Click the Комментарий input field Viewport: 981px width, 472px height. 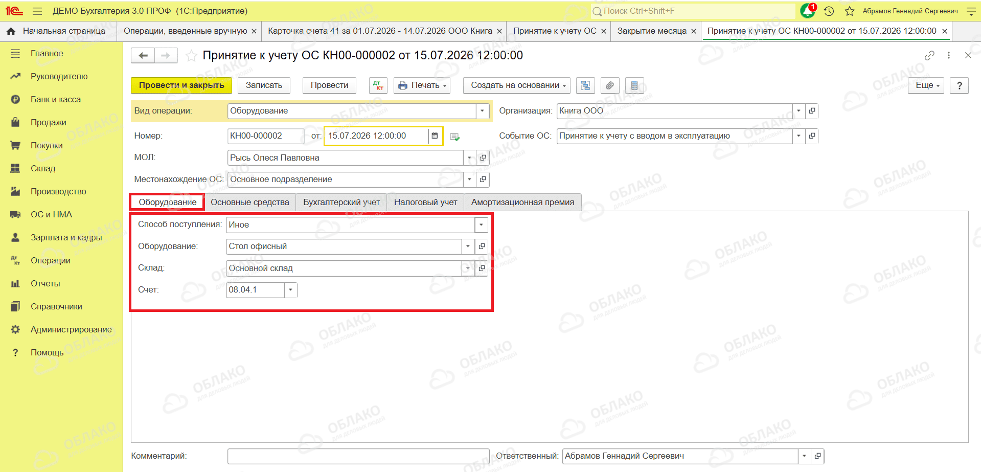(x=358, y=456)
